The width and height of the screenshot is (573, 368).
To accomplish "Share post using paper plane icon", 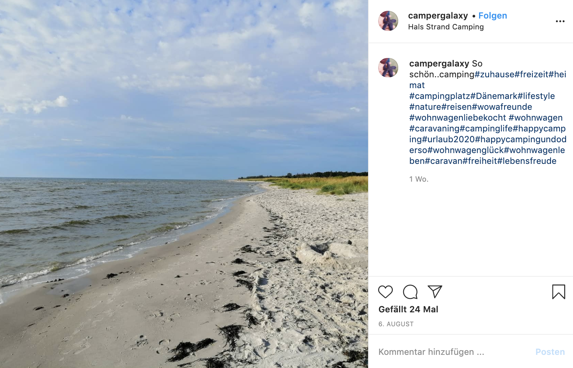I will pyautogui.click(x=435, y=292).
